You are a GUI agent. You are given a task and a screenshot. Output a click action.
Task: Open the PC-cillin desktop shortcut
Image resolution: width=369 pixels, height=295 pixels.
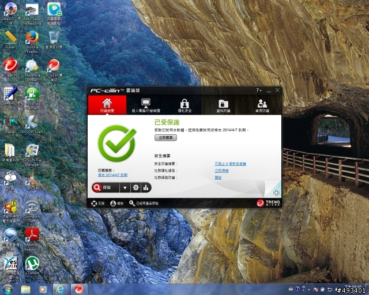(54, 70)
